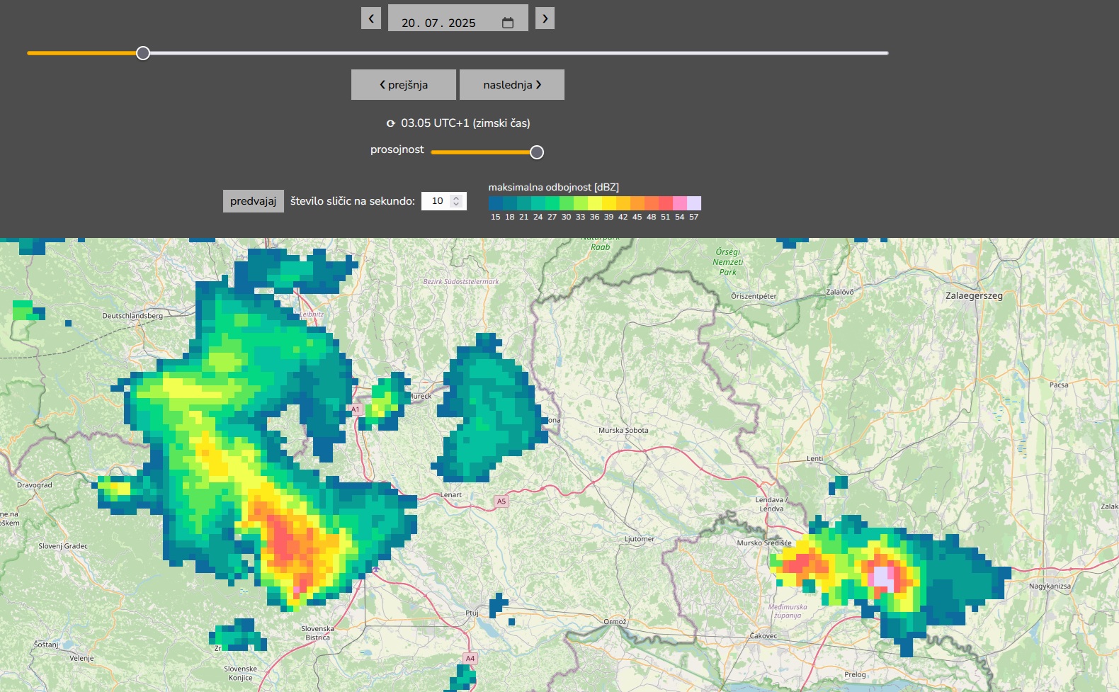Click the refresh icon beside 03.05 time
Screen dimensions: 1119x692
pos(390,123)
